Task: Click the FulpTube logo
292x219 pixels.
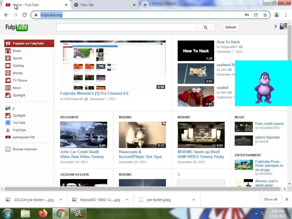Action: click(17, 27)
